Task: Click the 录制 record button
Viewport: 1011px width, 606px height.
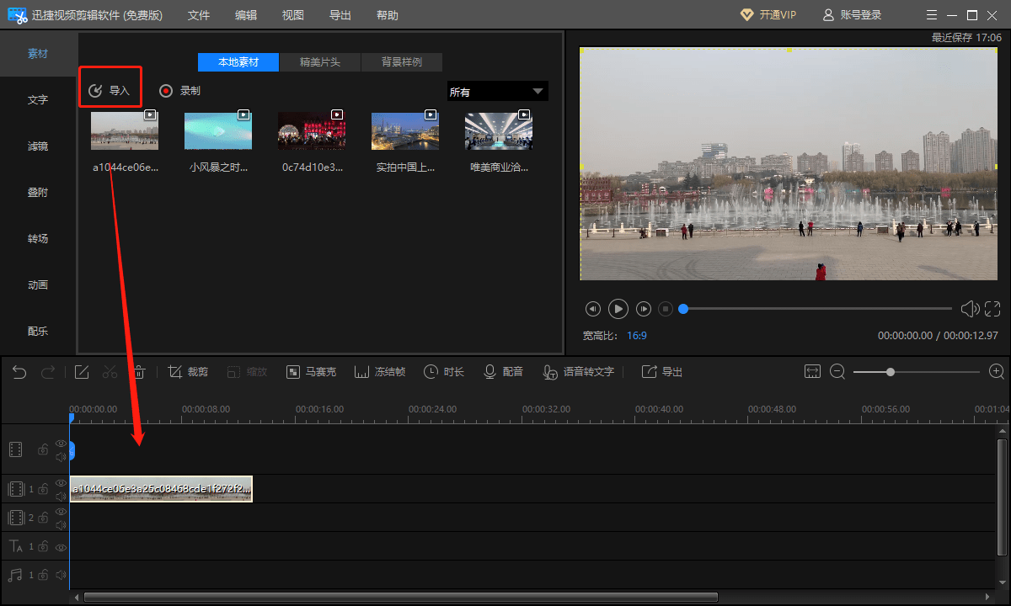Action: (180, 91)
